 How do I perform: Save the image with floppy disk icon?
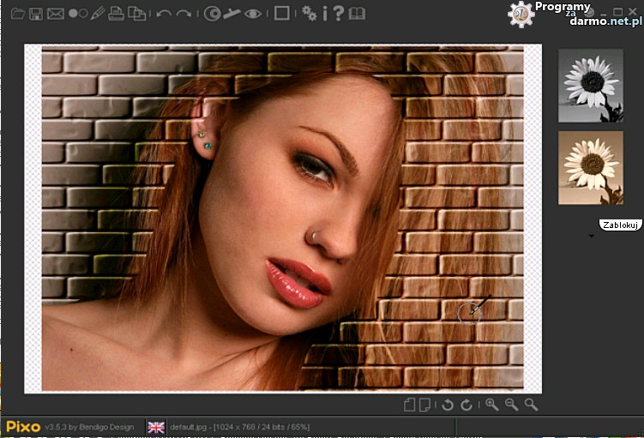[36, 14]
